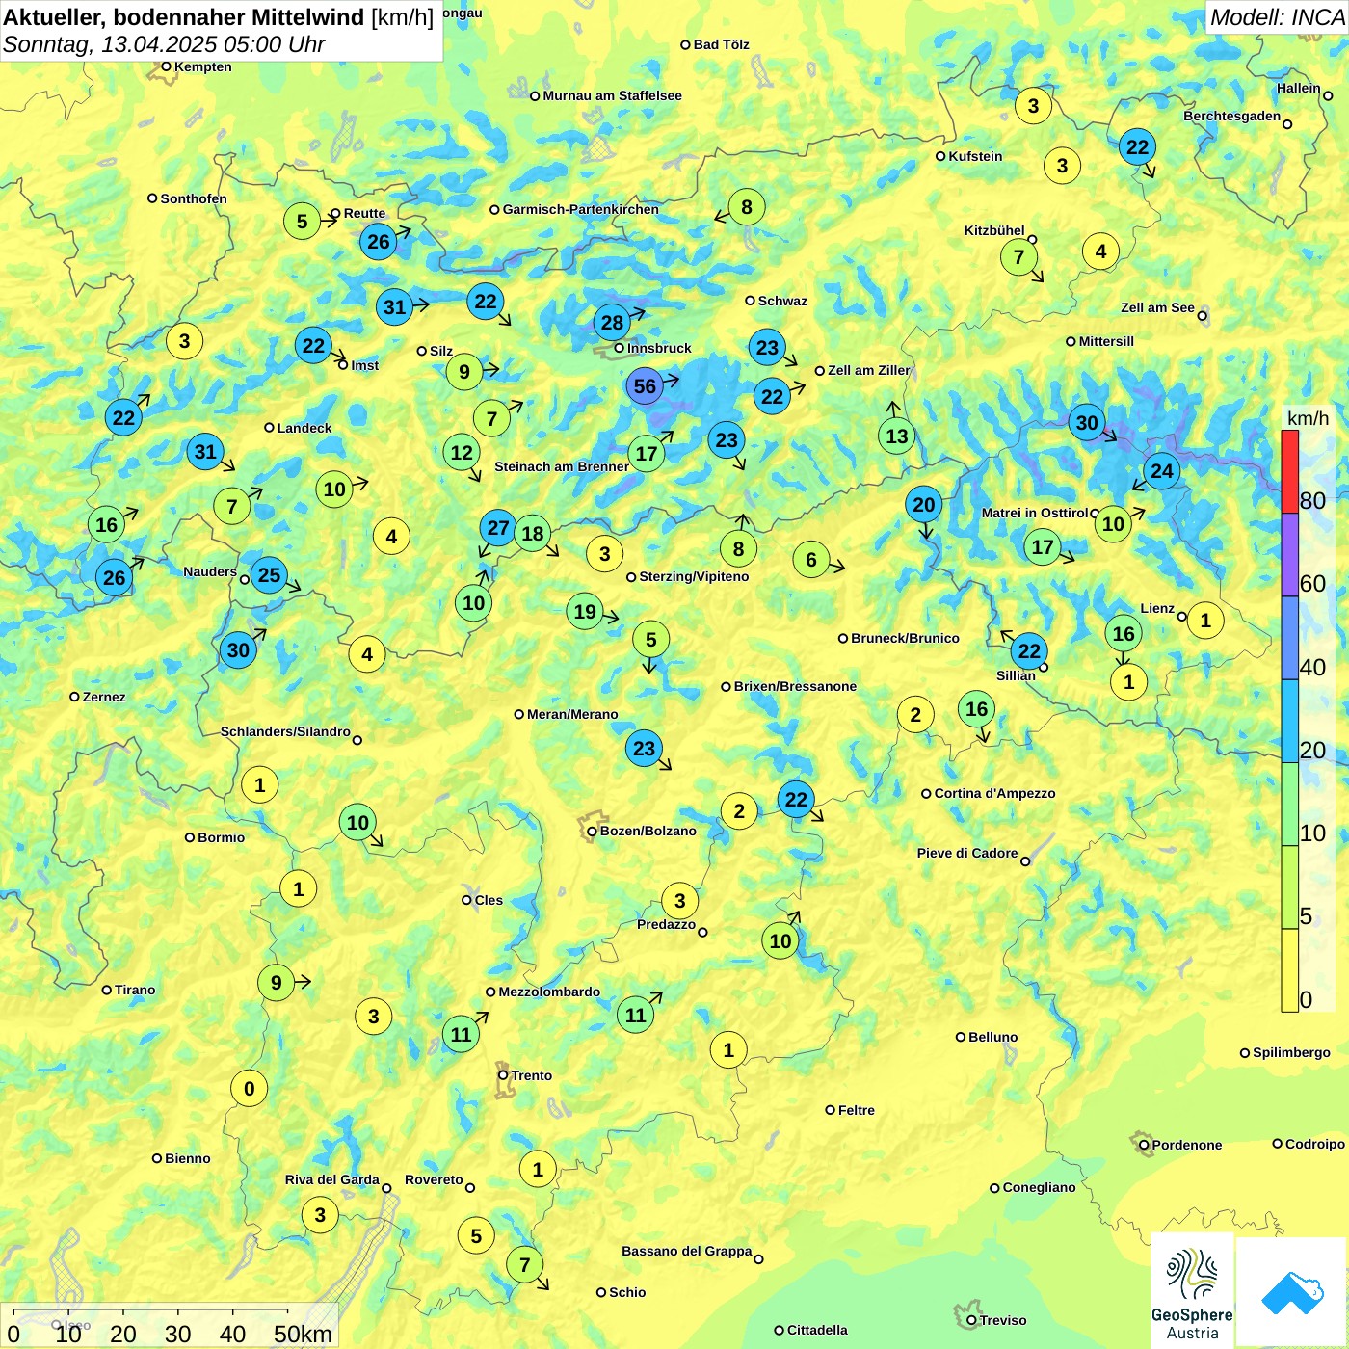Viewport: 1349px width, 1349px height.
Task: Click the 18 wind marker beside 27
Action: pyautogui.click(x=533, y=533)
